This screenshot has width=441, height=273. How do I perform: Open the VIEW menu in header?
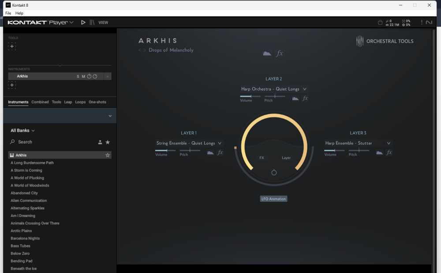103,23
